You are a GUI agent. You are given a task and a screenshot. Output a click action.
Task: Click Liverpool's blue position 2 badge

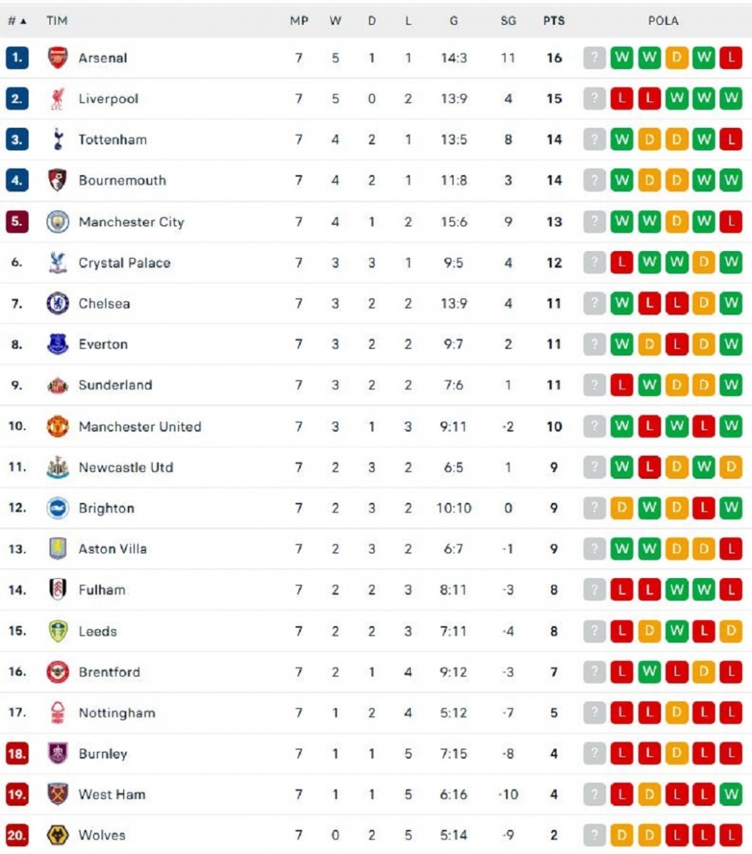(17, 99)
